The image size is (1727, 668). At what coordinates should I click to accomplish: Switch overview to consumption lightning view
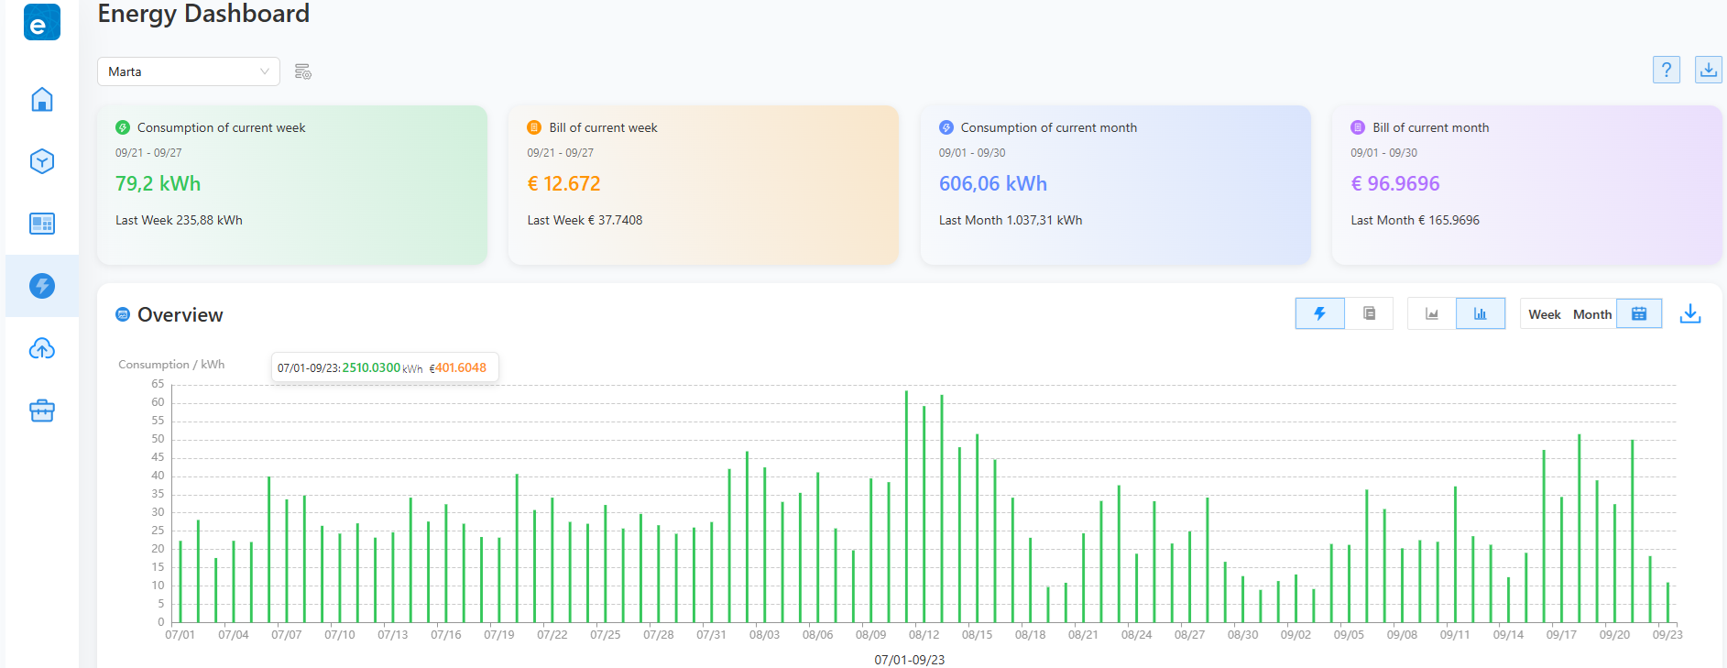[x=1320, y=313]
